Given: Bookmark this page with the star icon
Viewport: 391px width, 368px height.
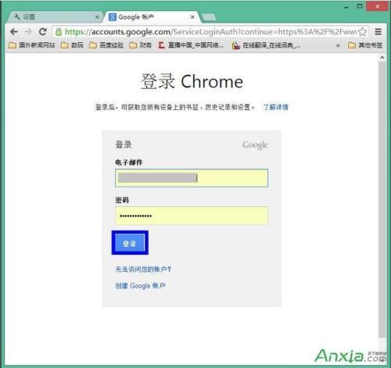Looking at the screenshot, I should pyautogui.click(x=362, y=32).
